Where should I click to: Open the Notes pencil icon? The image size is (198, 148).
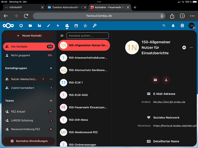tap(48, 26)
